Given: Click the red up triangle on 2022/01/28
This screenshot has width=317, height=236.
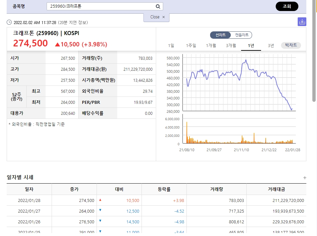Looking at the screenshot, I should (100, 200).
